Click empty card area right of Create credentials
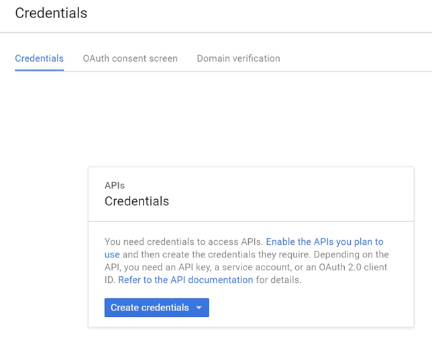Viewport: 432px width, 344px height. 309,308
